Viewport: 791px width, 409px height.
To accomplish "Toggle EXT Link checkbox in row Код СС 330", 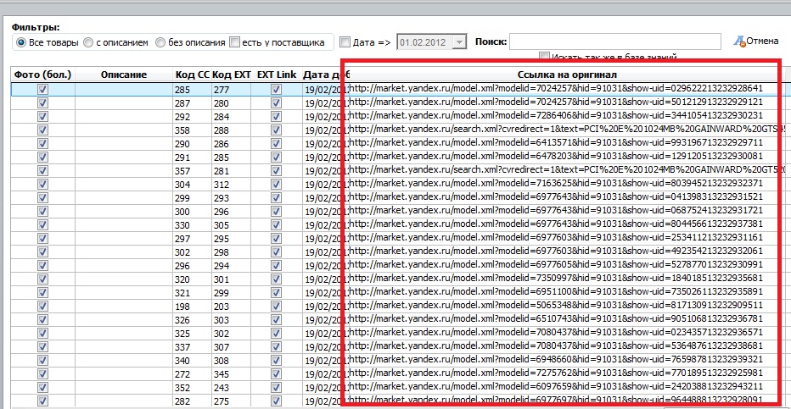I will point(276,225).
